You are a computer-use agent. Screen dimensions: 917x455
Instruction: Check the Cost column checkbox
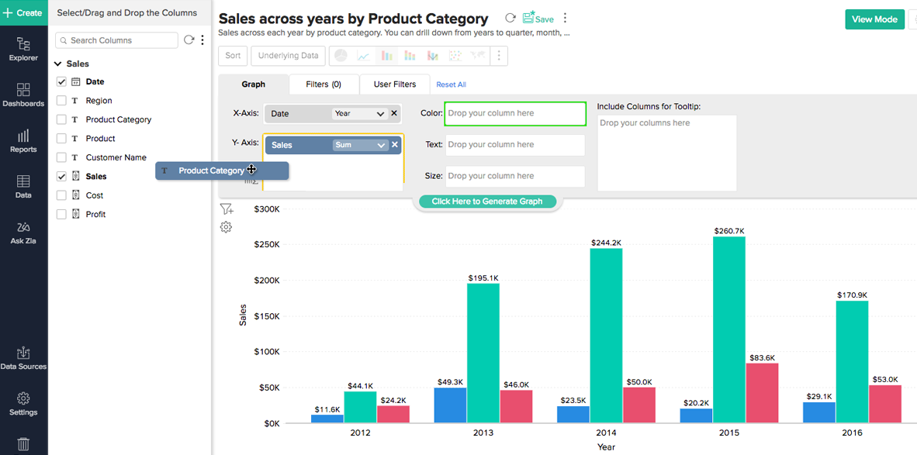pos(61,195)
